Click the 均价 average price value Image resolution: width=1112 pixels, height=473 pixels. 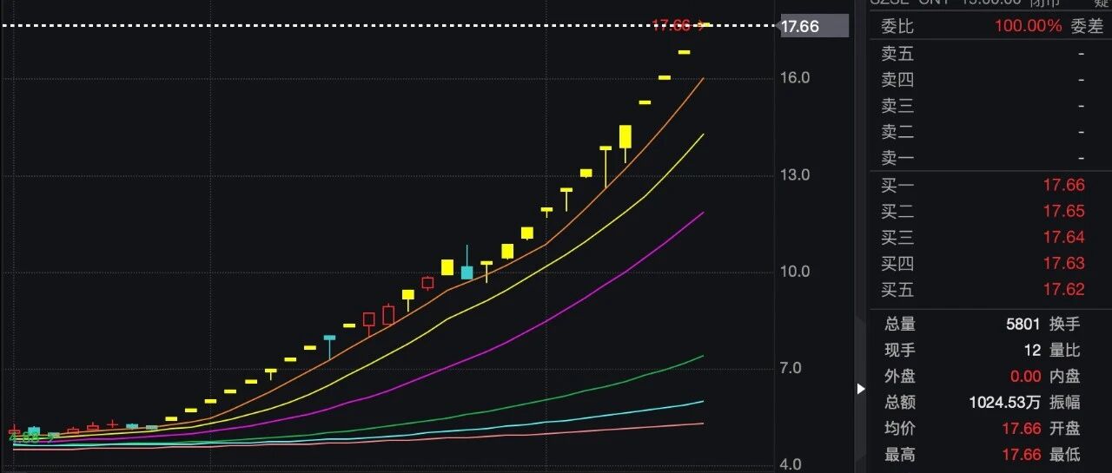1021,428
